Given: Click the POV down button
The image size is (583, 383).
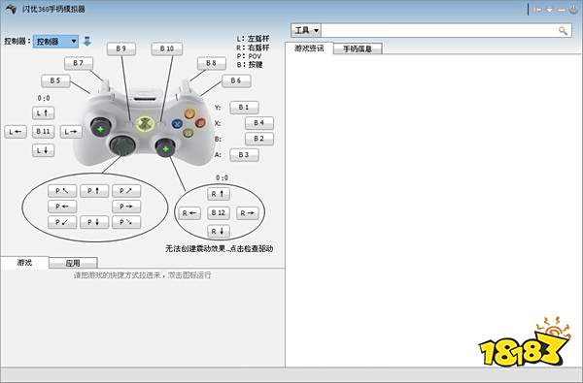Looking at the screenshot, I should (x=94, y=222).
